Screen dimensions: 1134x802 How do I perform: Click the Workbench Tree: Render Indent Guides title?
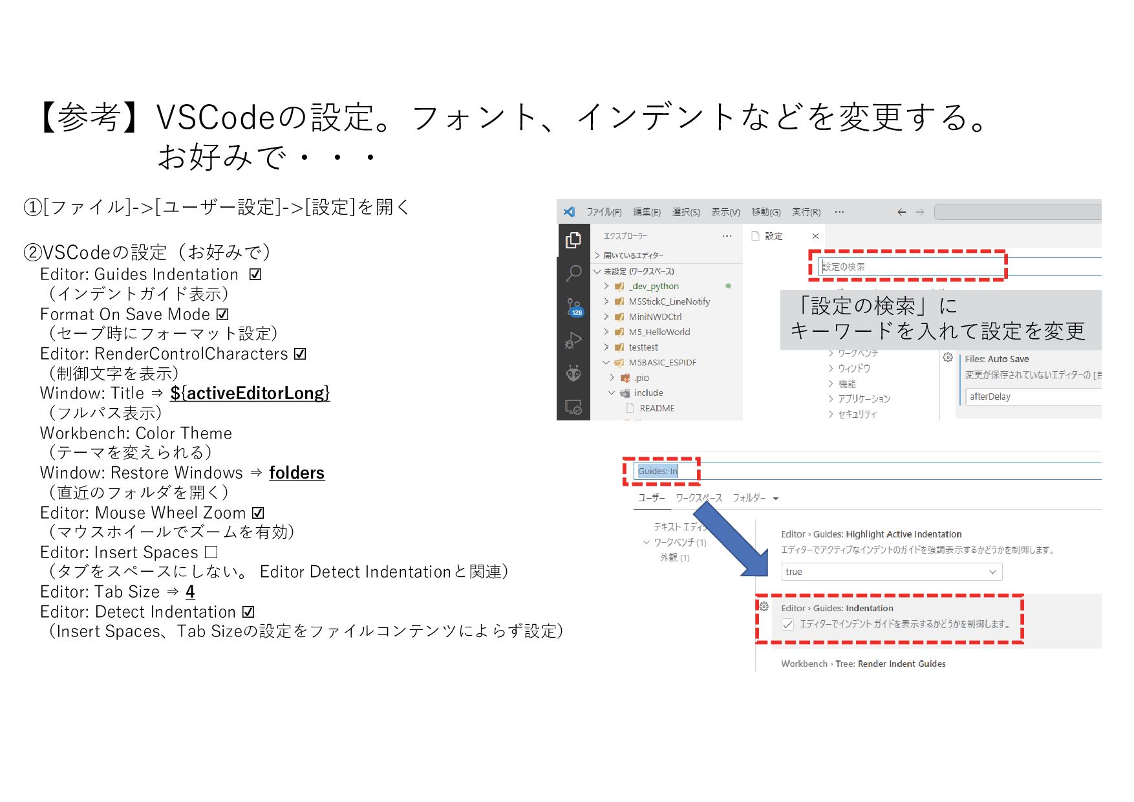pyautogui.click(x=863, y=664)
